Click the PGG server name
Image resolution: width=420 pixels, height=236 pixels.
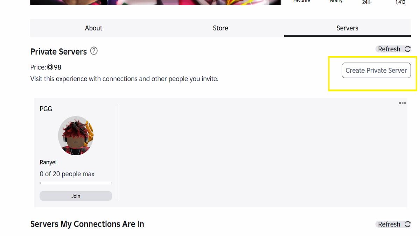(x=46, y=109)
